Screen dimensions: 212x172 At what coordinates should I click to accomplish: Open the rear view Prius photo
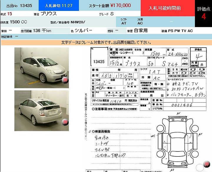pos(42,111)
